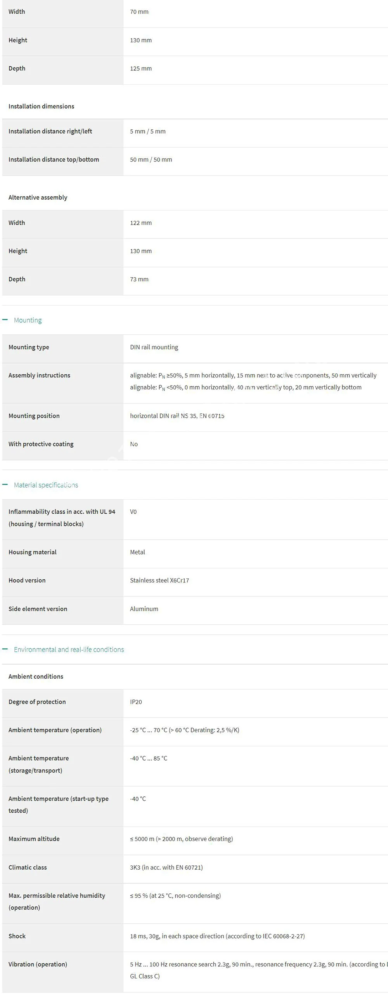388x999 pixels.
Task: Click the minus icon beside Material specifications
Action: 5,485
